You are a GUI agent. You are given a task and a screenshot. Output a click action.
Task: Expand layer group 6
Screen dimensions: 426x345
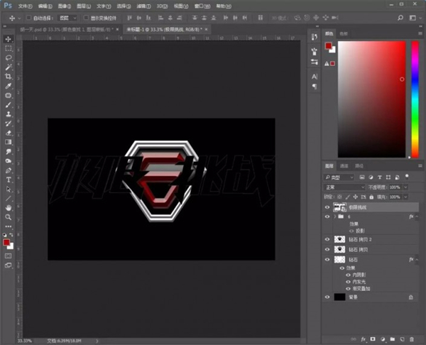coord(335,217)
